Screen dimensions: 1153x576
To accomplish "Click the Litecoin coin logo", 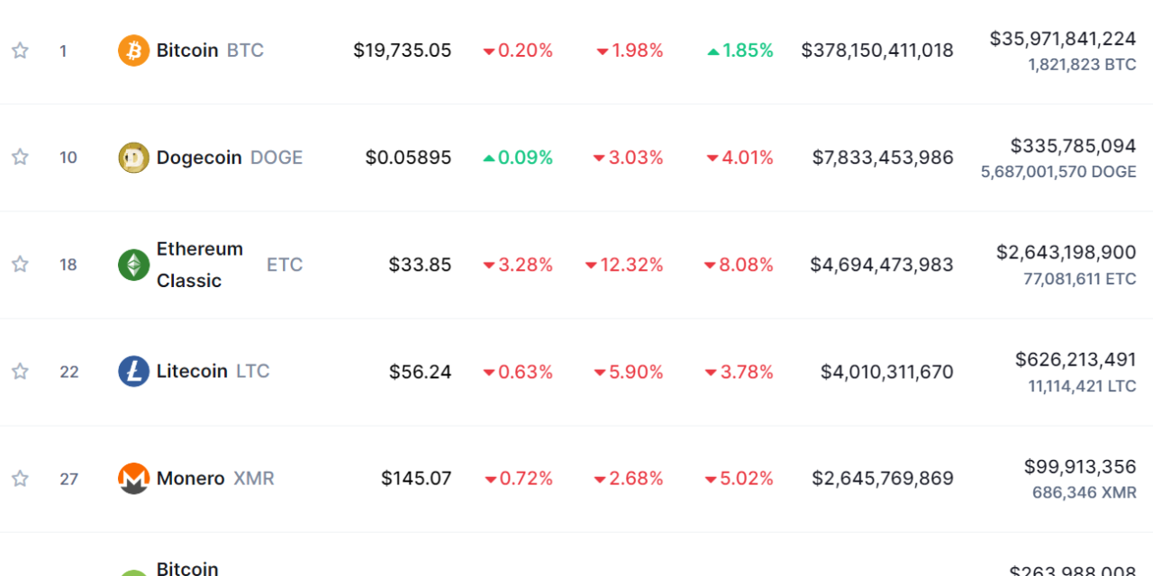I will click(x=132, y=371).
